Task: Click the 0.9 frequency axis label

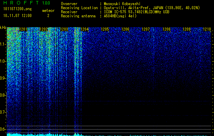Action: coord(3,78)
